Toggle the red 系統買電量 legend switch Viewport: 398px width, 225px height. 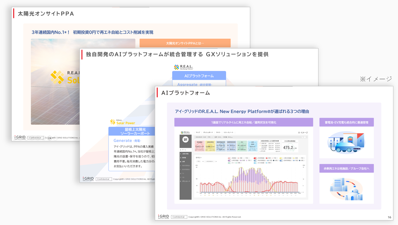pos(255,158)
